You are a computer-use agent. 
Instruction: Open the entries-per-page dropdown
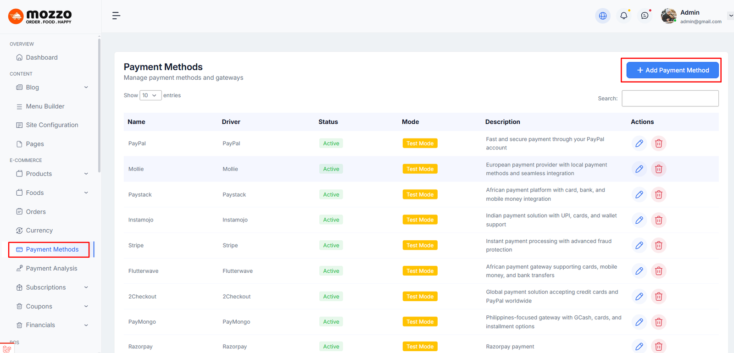(x=150, y=95)
